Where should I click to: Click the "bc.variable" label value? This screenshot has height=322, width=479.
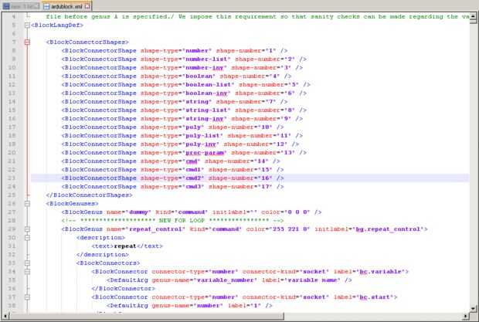click(382, 272)
